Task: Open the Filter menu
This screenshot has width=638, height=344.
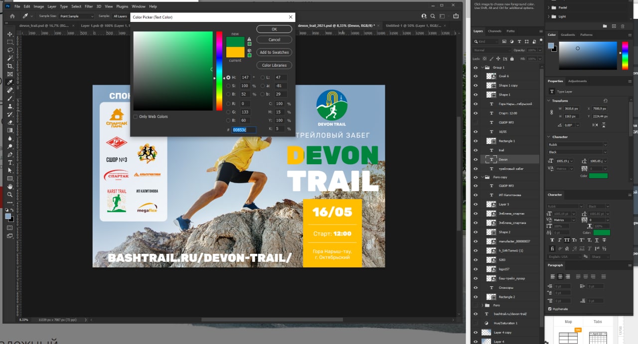Action: click(x=89, y=6)
